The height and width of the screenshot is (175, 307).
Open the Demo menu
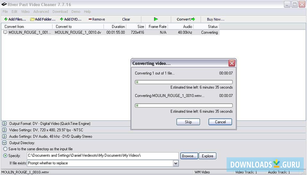coord(76,12)
